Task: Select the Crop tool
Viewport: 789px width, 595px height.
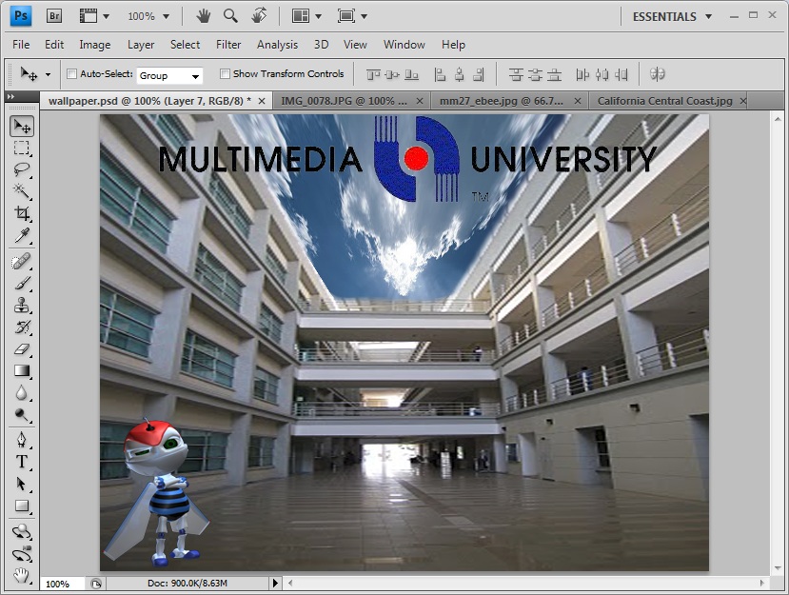Action: [x=22, y=213]
